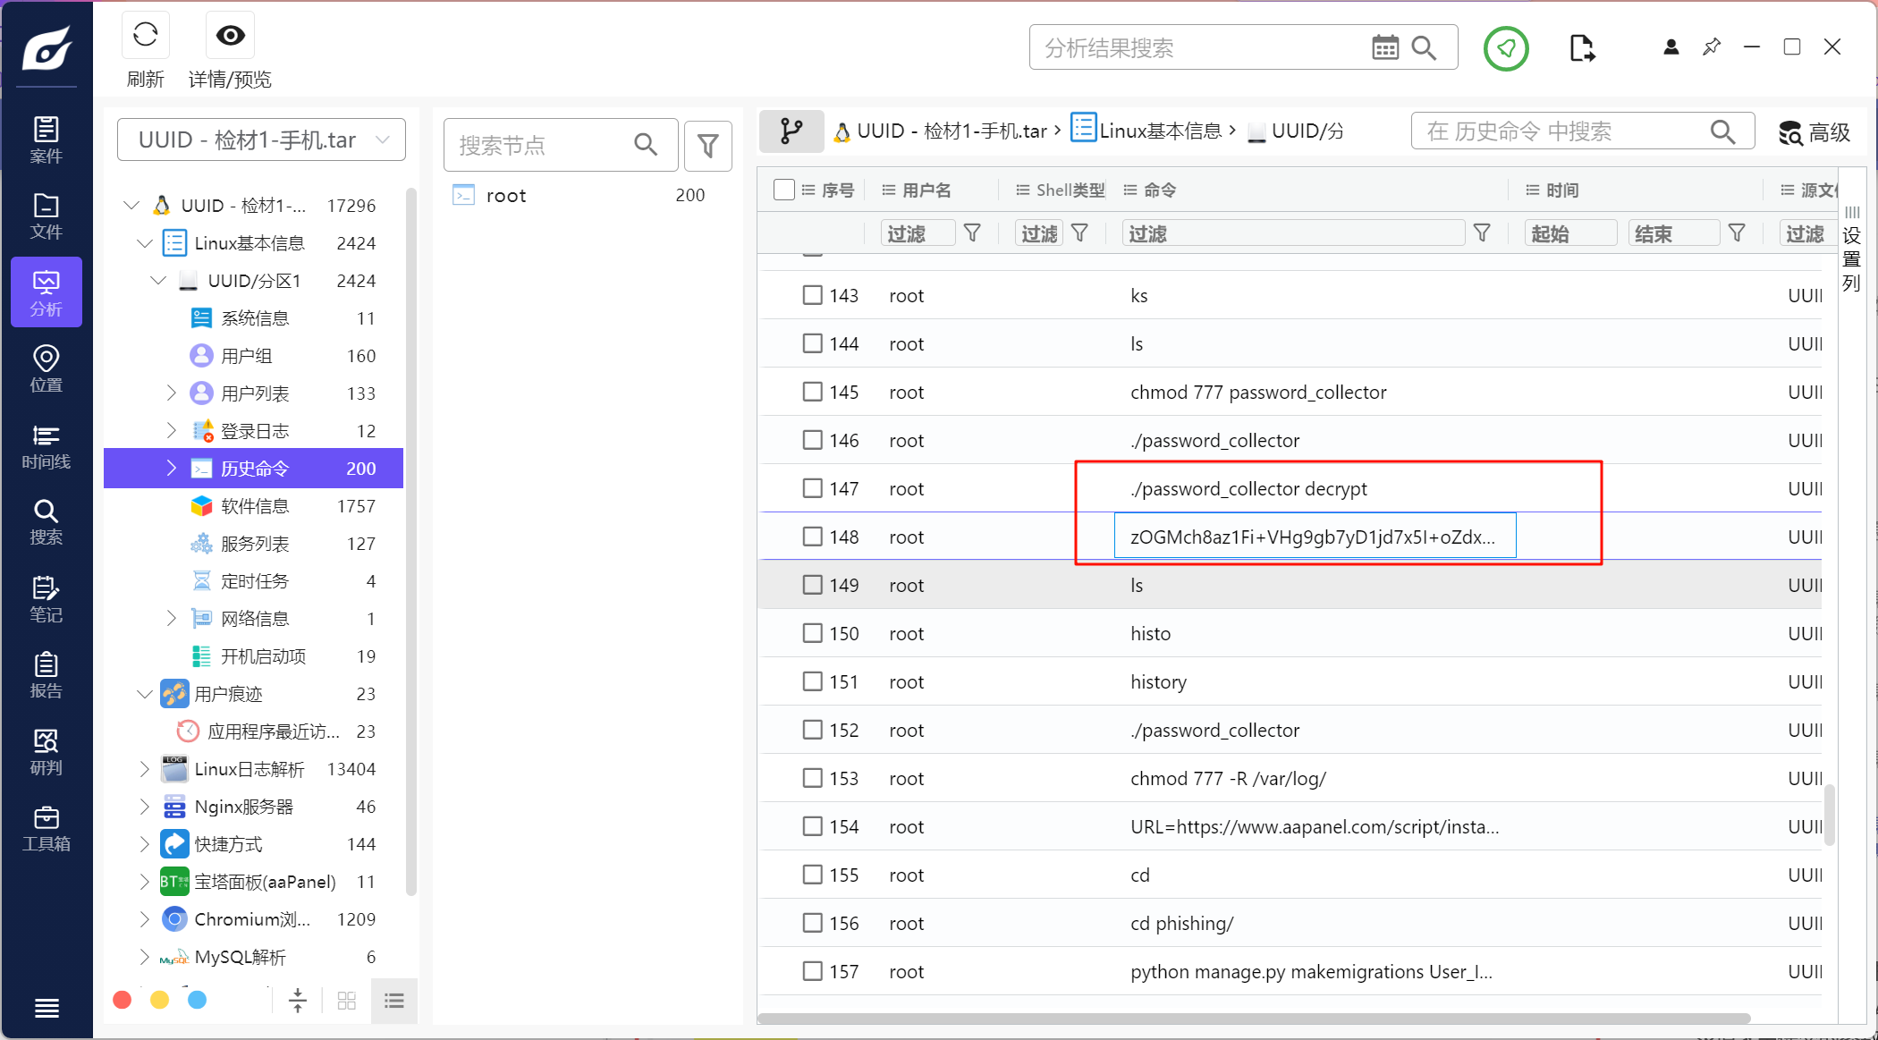Viewport: 1878px width, 1040px height.
Task: Check the box for row 147
Action: (x=812, y=488)
